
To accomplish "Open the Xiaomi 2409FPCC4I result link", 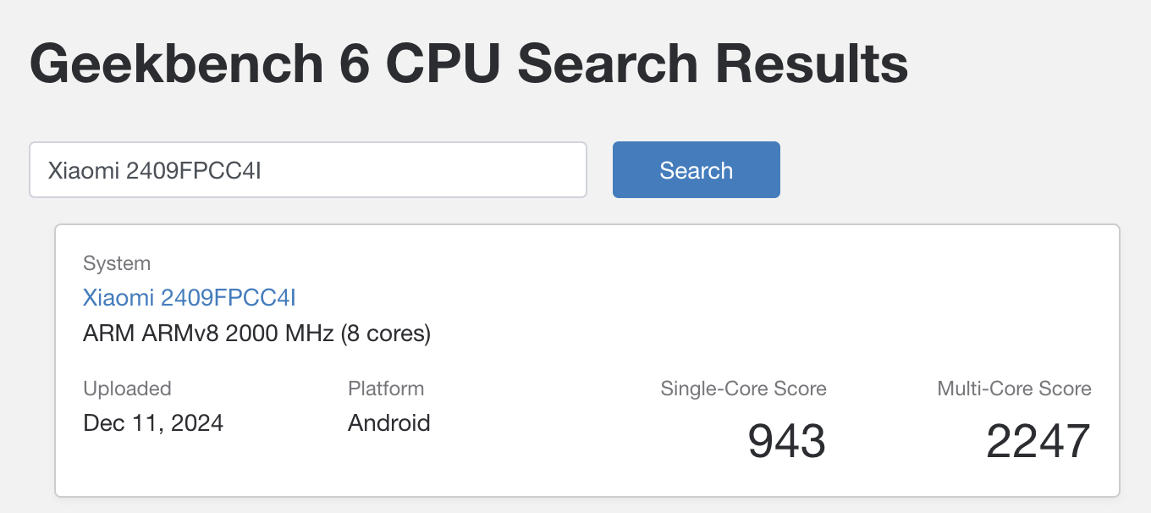I will tap(189, 298).
